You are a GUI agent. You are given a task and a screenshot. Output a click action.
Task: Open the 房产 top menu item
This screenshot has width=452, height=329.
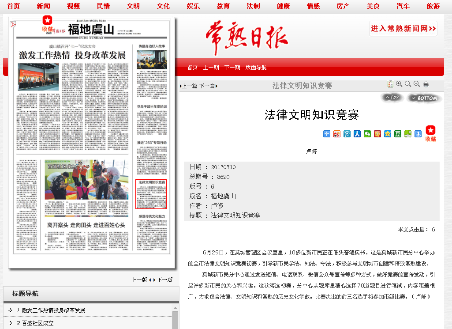pos(344,6)
